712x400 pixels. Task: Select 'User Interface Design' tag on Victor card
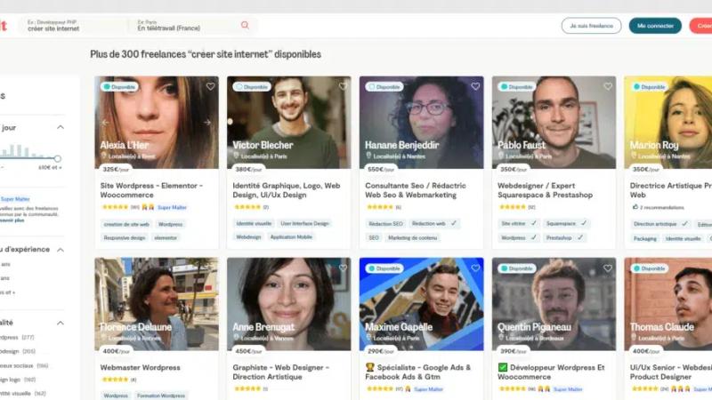(x=304, y=224)
